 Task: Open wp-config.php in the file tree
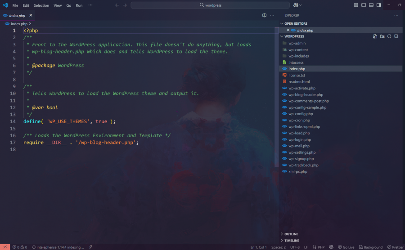(300, 114)
